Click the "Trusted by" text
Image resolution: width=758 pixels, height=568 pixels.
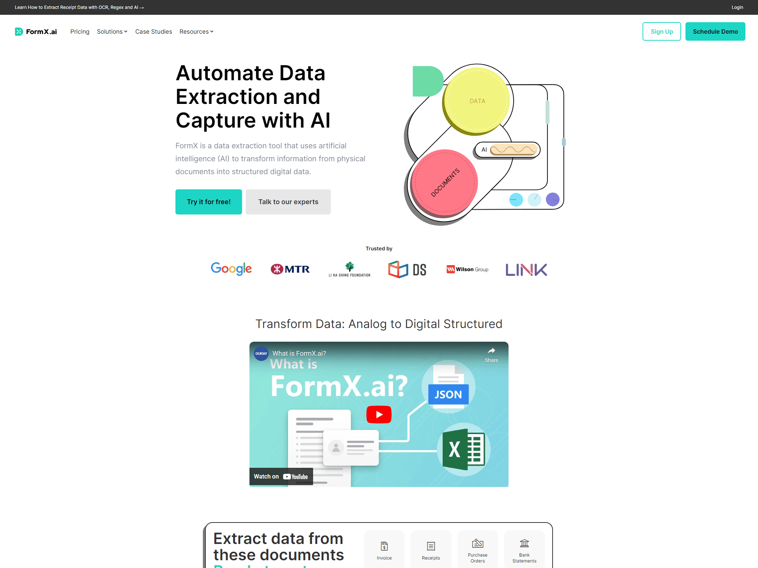379,248
